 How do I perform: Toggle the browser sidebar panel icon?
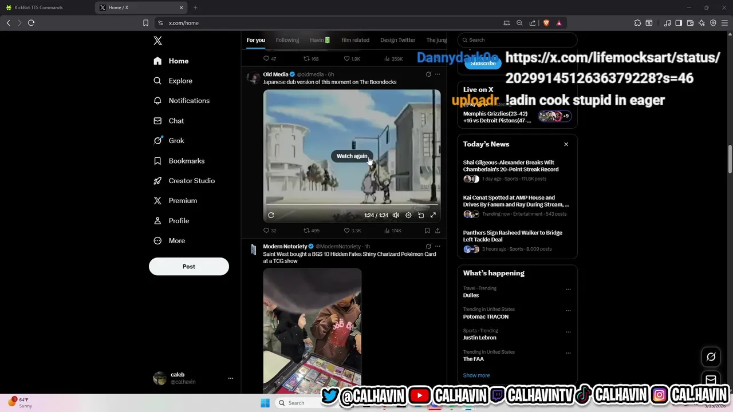679,23
